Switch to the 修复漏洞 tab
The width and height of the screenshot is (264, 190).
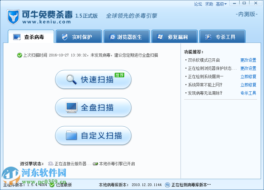[175, 37]
